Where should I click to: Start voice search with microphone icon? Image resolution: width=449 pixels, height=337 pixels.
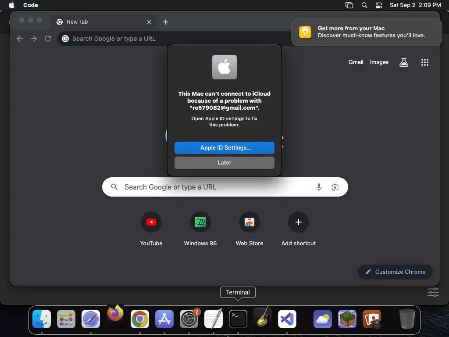[x=319, y=187]
